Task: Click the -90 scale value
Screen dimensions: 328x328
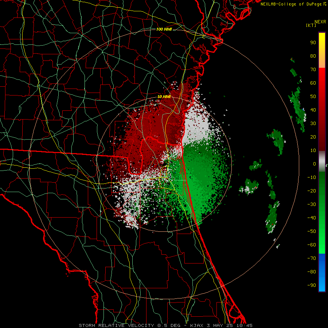Action: (312, 285)
